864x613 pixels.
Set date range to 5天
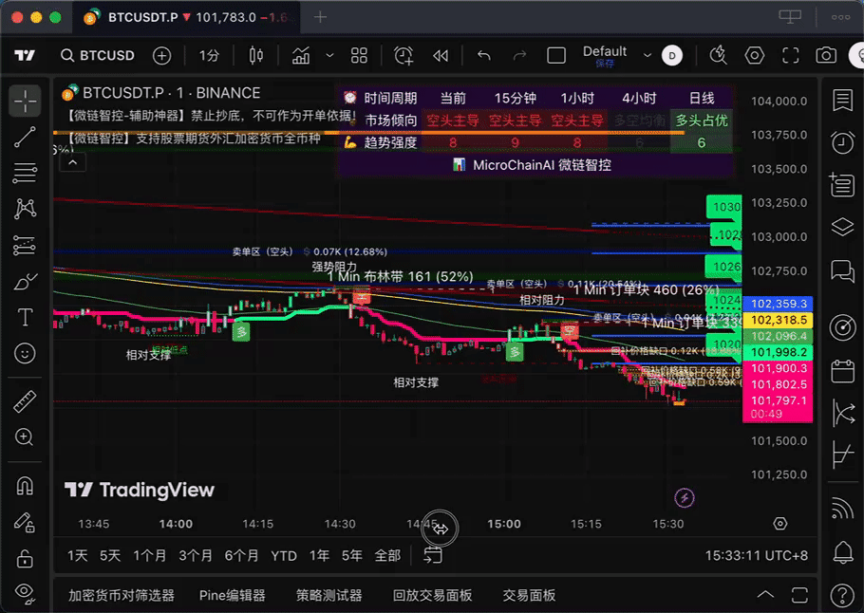109,556
